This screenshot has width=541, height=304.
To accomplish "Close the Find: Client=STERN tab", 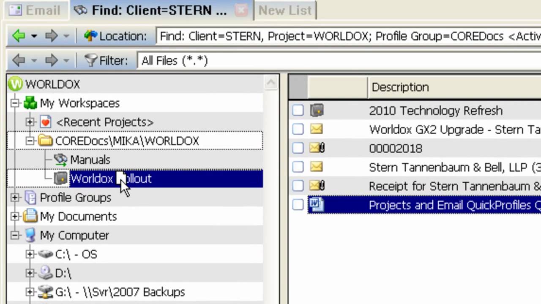I will click(x=241, y=11).
